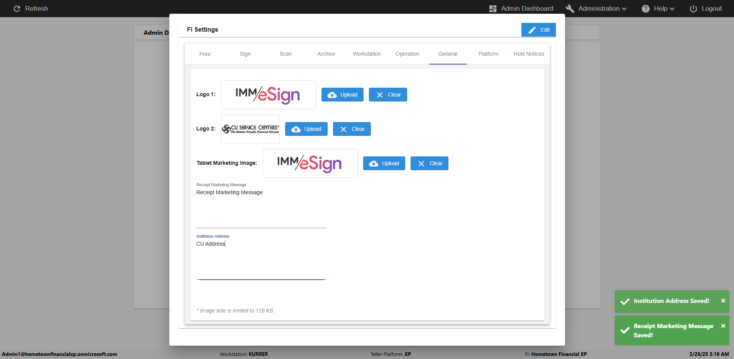Click X icon on Tablet Marketing Image Clear
This screenshot has width=734, height=359.
[x=421, y=164]
